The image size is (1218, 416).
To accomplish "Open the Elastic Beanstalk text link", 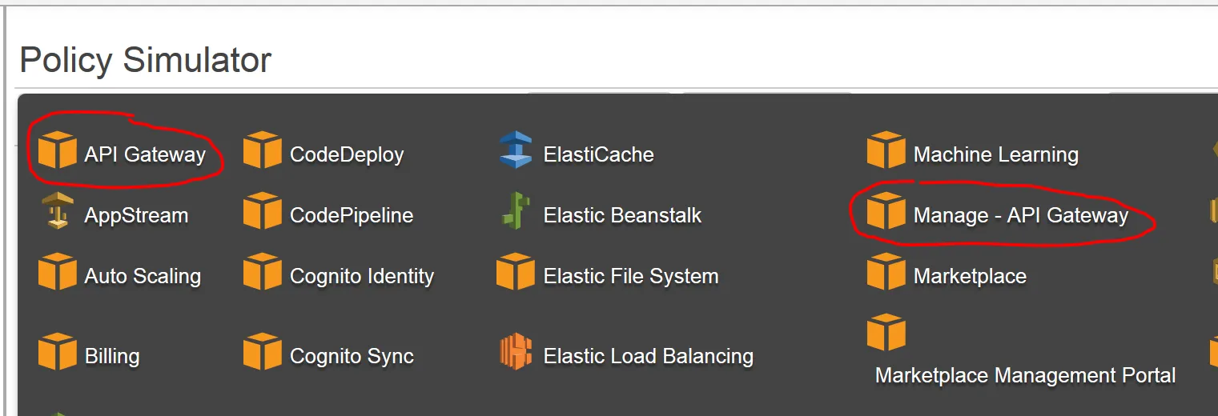I will click(622, 216).
